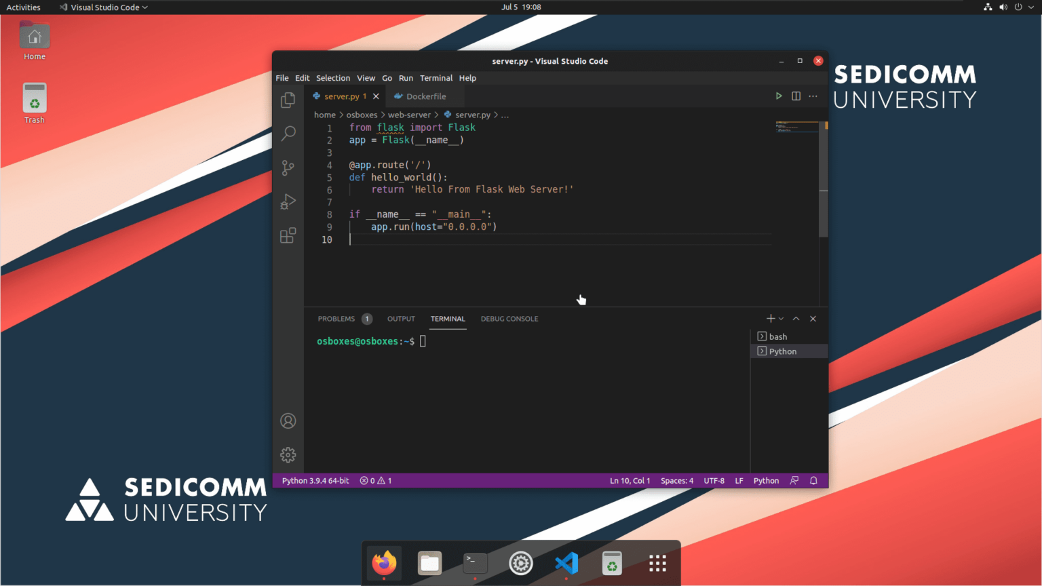Click the editor vertical scrollbar
The height and width of the screenshot is (586, 1042).
(824, 180)
